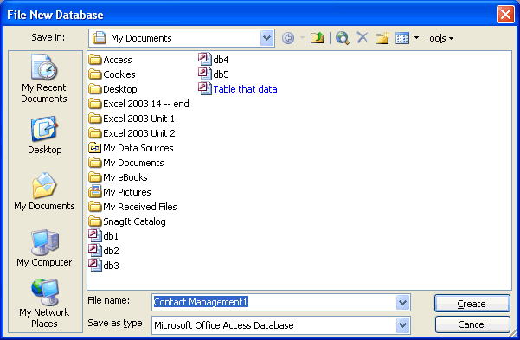Select the Cookies folder
Image resolution: width=520 pixels, height=340 pixels.
point(112,74)
